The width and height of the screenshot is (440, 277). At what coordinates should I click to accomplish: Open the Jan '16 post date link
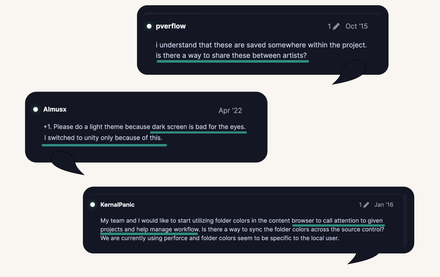pos(384,205)
